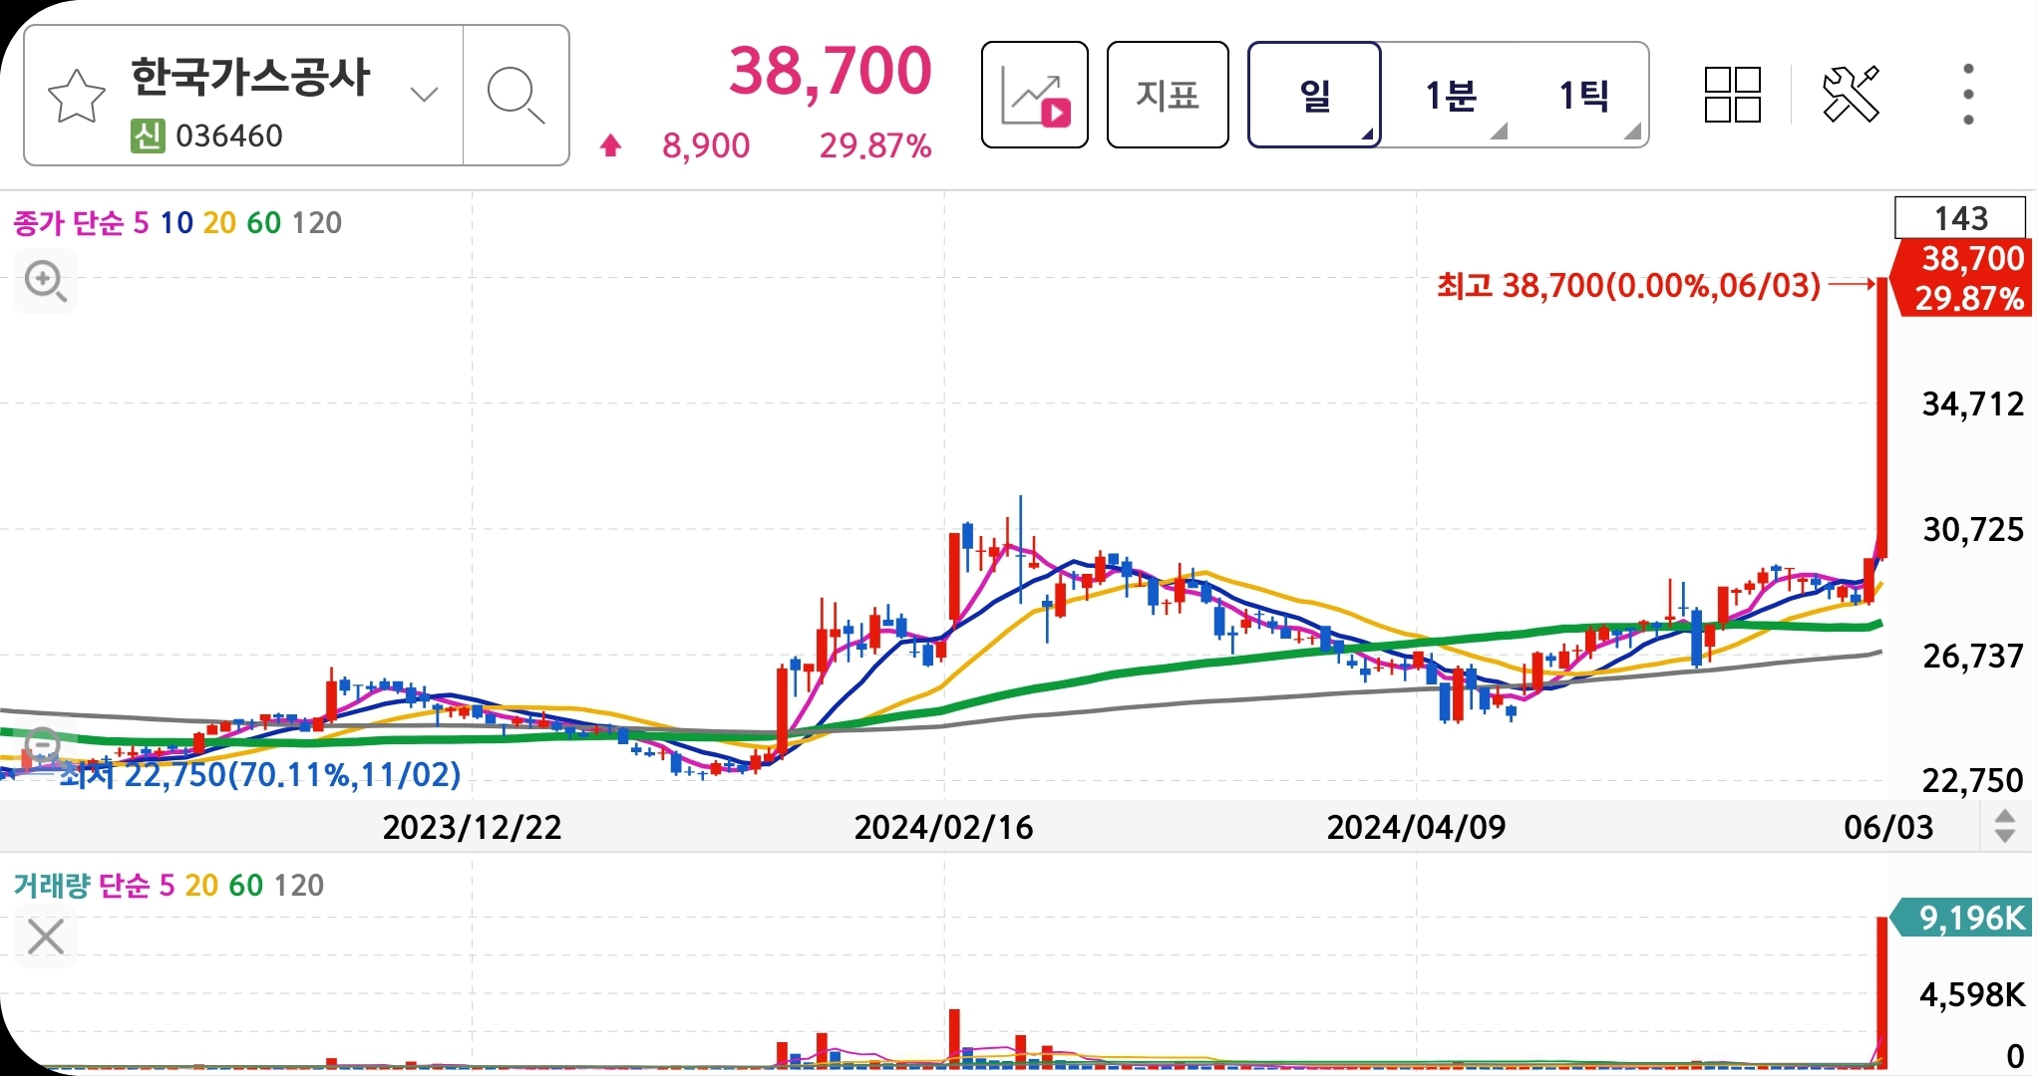The height and width of the screenshot is (1076, 2037).
Task: Click the 06/03 date axis label
Action: point(1888,827)
